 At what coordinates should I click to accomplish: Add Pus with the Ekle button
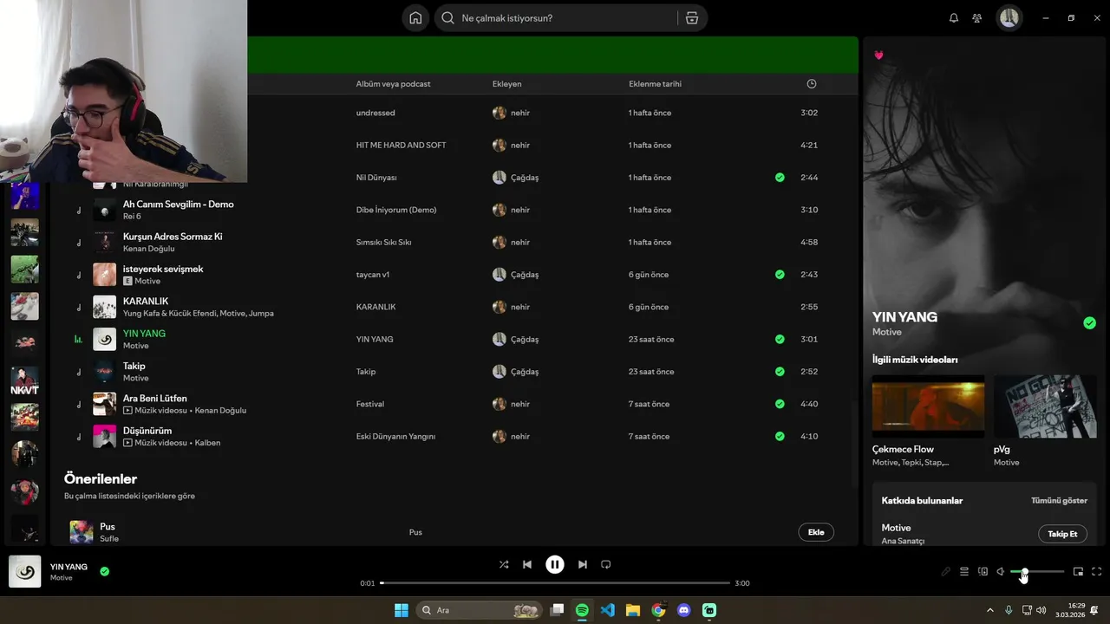(816, 532)
